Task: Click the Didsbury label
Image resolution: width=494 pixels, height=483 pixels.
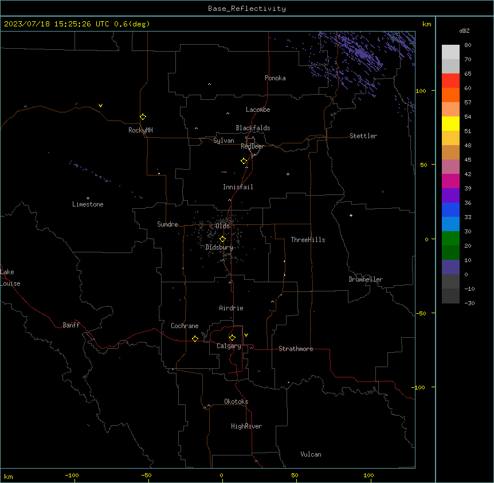Action: pos(219,247)
